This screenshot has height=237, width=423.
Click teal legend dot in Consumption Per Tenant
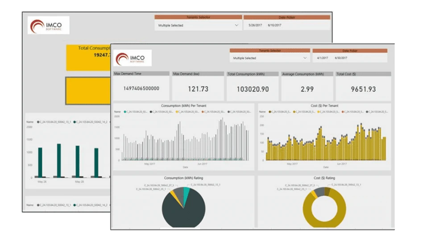click(x=126, y=112)
